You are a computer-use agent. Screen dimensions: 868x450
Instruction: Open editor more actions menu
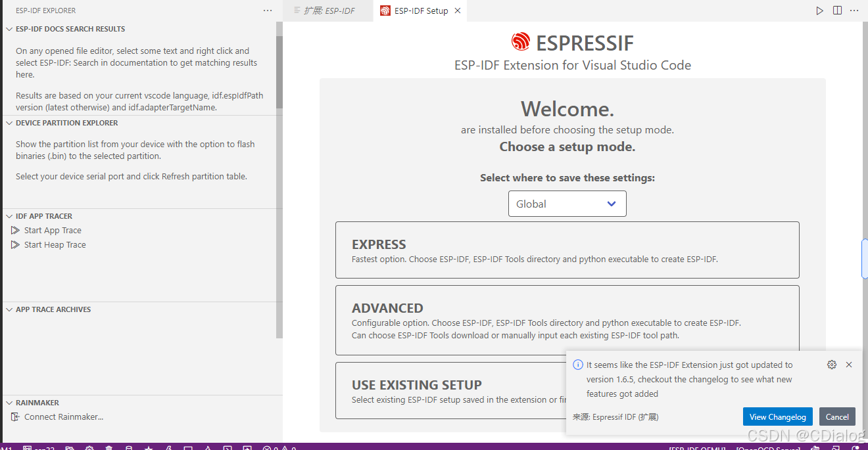click(x=854, y=11)
